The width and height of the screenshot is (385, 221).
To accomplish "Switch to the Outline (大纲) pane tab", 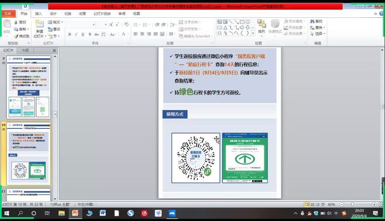I will [25, 50].
